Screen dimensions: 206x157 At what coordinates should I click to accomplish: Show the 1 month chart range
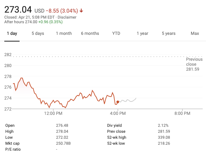pos(64,34)
